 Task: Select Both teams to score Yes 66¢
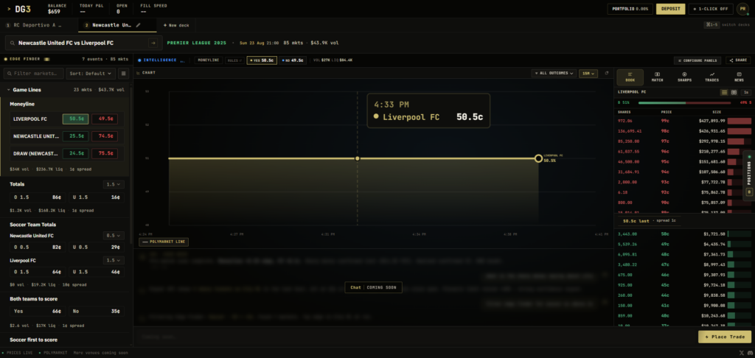(x=37, y=312)
